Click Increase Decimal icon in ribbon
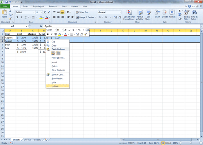 116,17
